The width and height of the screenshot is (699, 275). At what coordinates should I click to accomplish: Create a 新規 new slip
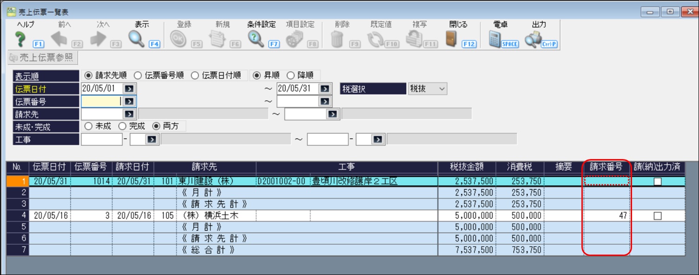[217, 39]
